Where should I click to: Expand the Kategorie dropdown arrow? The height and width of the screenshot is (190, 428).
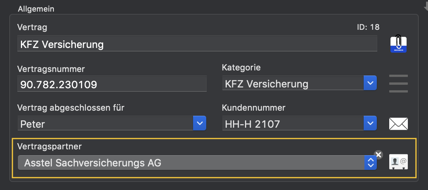370,83
